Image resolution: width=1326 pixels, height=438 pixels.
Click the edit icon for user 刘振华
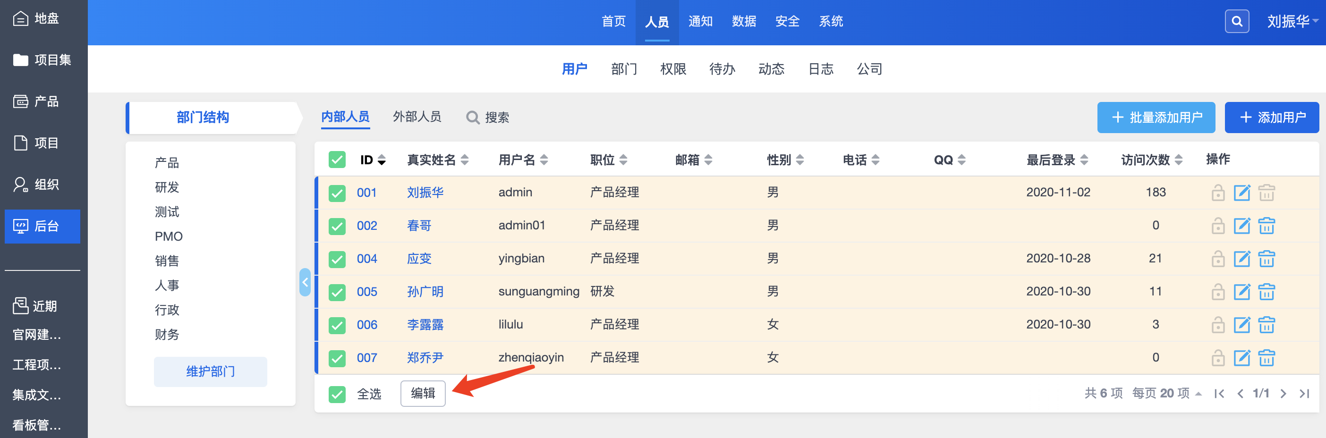pyautogui.click(x=1241, y=193)
